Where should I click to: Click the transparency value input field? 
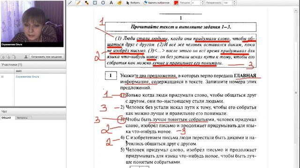point(227,3)
